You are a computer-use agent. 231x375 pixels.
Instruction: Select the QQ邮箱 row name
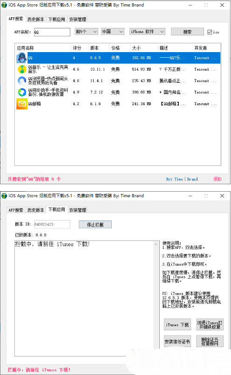(34, 104)
